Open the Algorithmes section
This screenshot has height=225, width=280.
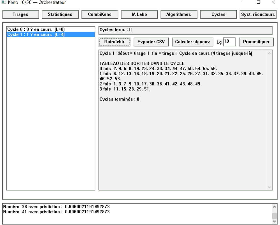[179, 15]
